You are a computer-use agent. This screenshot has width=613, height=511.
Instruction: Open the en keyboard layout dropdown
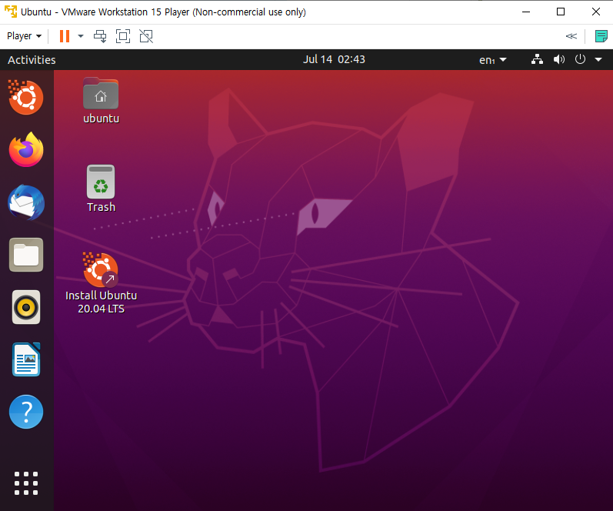492,60
